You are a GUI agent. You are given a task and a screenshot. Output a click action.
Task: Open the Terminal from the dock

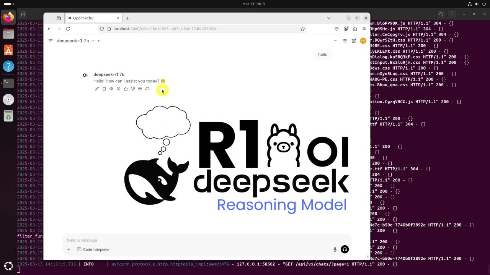[x=8, y=82]
